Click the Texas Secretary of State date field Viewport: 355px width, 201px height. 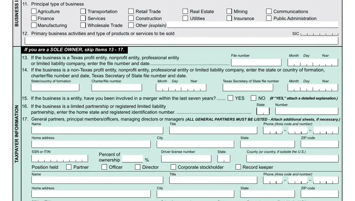(x=313, y=88)
